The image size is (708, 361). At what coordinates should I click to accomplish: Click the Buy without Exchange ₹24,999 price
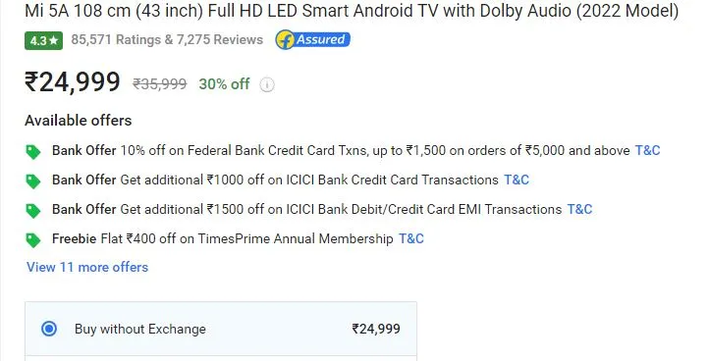tap(376, 329)
